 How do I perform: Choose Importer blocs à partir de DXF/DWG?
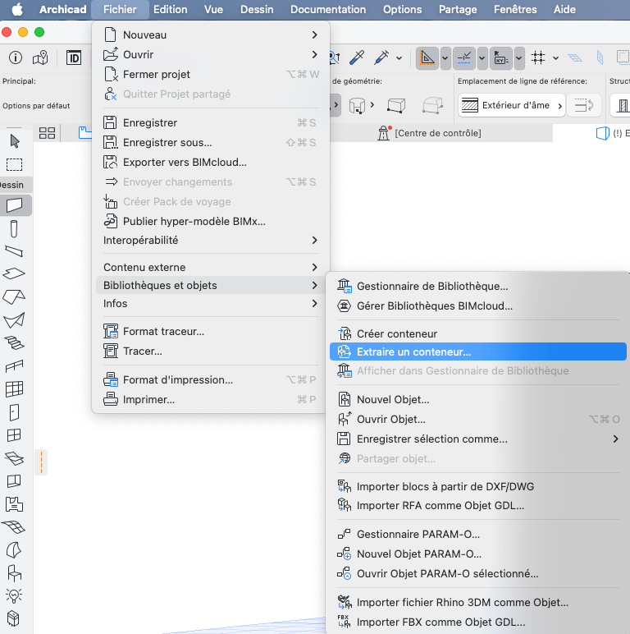click(478, 486)
